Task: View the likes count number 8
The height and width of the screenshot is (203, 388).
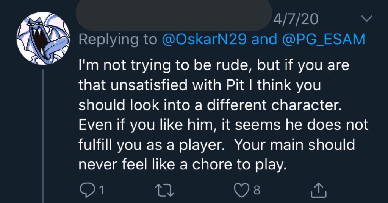Action: (x=257, y=191)
